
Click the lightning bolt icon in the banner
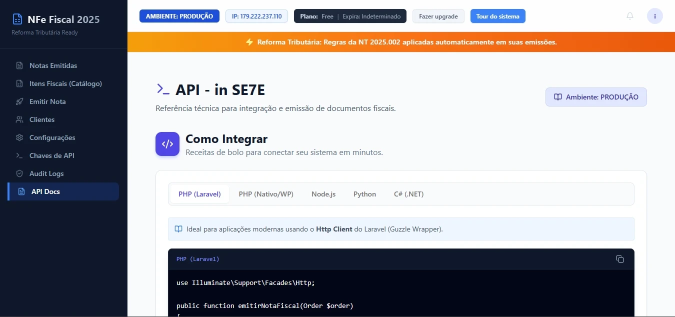(x=249, y=42)
